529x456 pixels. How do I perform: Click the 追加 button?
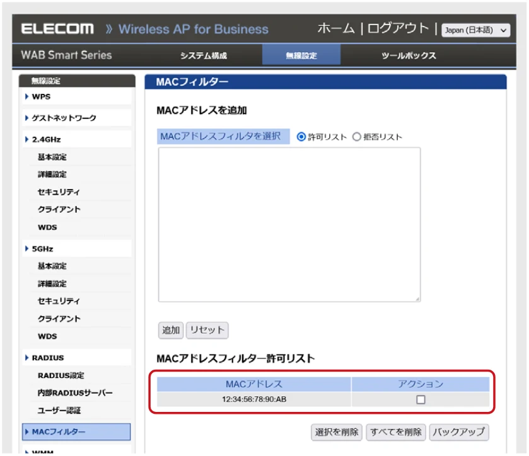171,330
